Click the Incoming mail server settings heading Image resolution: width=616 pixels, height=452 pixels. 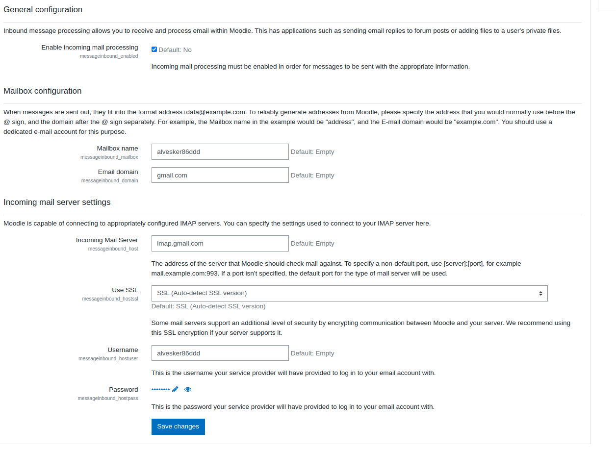(57, 202)
